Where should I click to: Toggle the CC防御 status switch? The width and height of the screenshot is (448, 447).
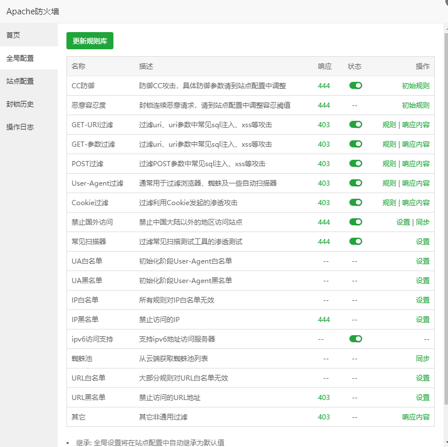pos(355,85)
